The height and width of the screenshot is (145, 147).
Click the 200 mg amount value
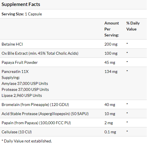[111, 44]
